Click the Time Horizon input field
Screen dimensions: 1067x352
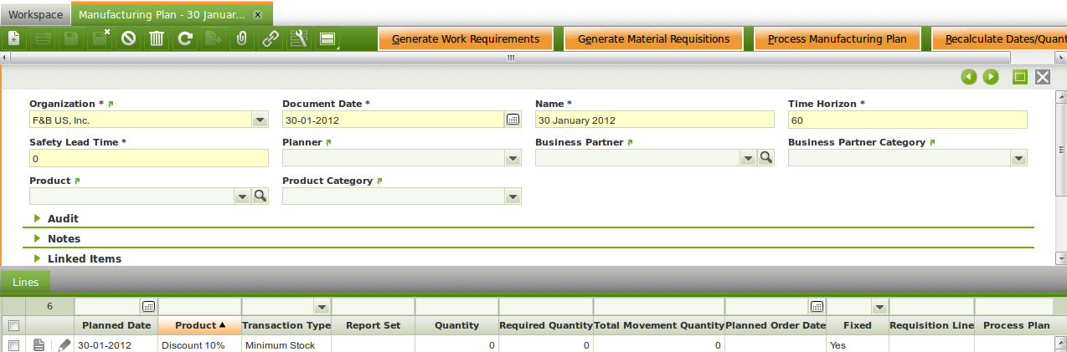907,120
